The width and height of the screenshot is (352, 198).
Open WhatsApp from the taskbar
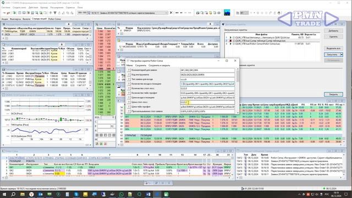[121, 194]
